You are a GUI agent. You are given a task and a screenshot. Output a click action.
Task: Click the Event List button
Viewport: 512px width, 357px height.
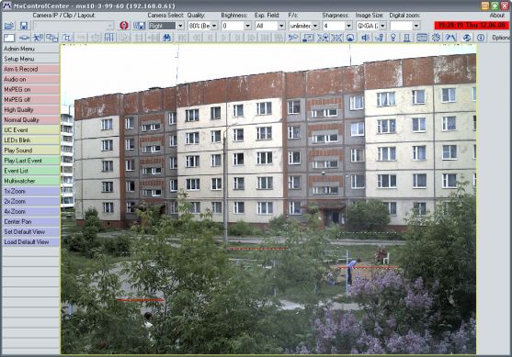pos(30,171)
